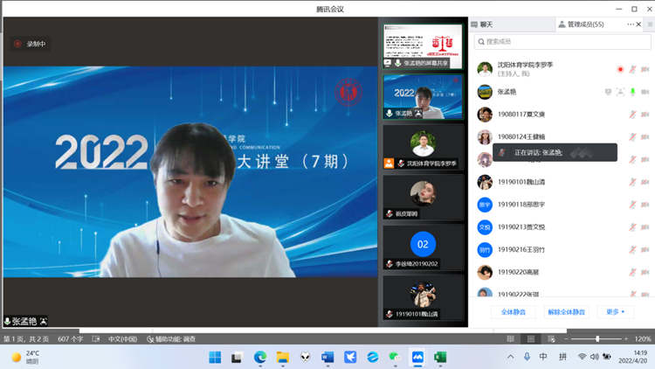Click camera icon for 19080117夏文爽
The height and width of the screenshot is (369, 655).
[645, 115]
